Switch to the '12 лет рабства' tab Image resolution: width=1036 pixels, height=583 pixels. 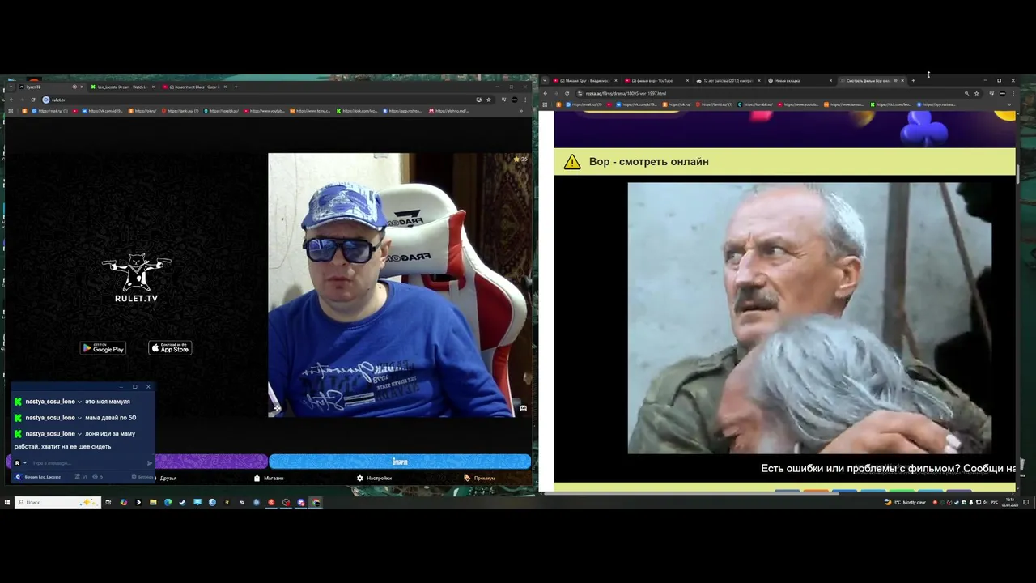[x=728, y=80]
